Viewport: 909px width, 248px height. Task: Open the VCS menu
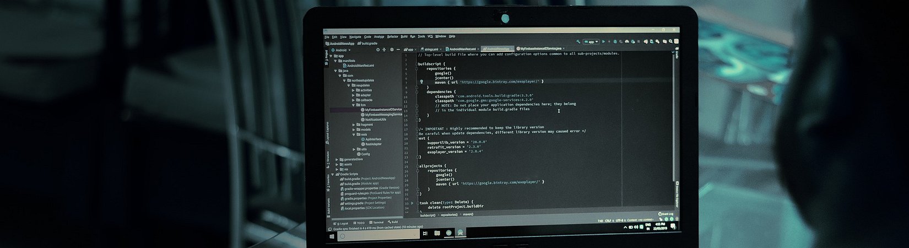(x=430, y=36)
